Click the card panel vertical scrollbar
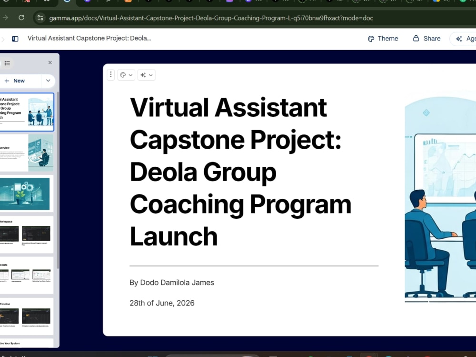Screen dimensions: 476x357 pos(58,179)
